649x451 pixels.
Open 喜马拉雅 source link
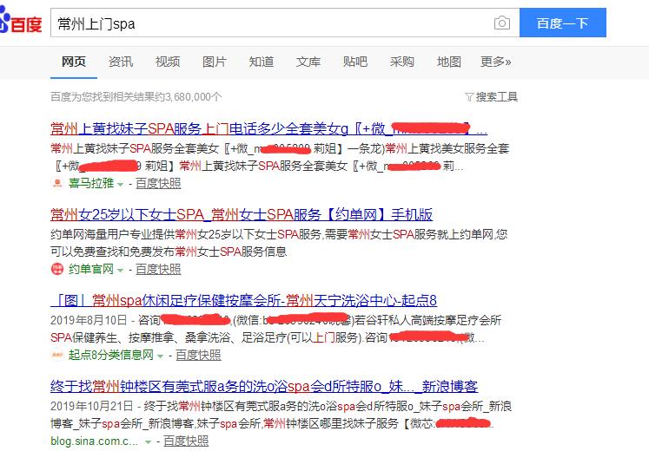pos(91,183)
